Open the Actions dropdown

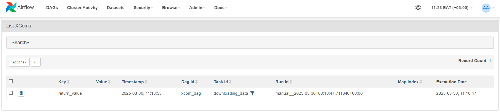pyautogui.click(x=19, y=62)
